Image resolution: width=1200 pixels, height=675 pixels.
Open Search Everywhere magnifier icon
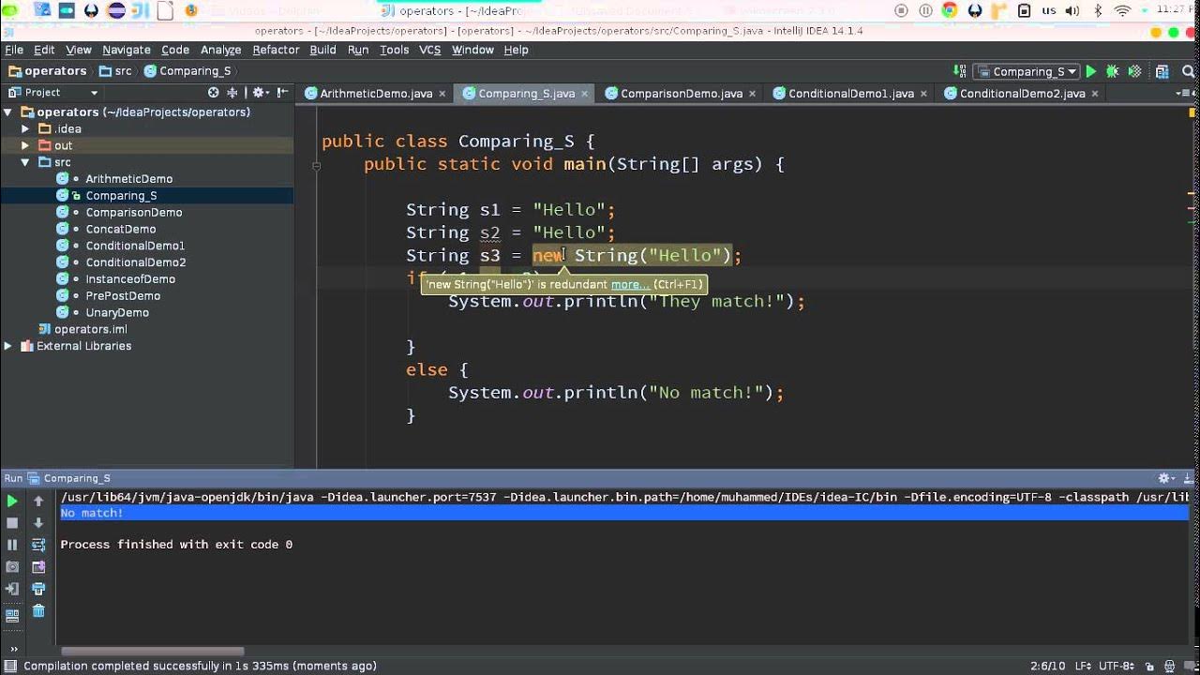[1186, 71]
